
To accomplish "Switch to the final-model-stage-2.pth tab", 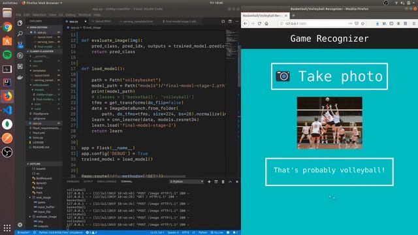I will click(181, 22).
